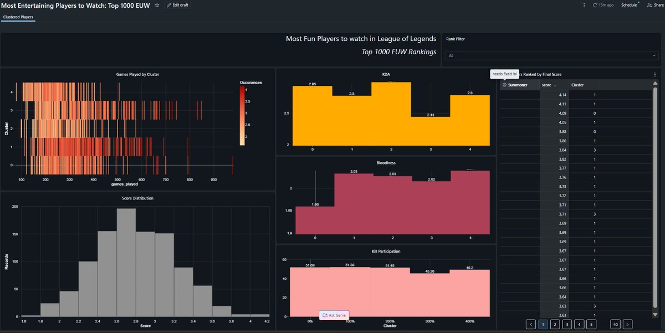Viewport: 665px width, 333px height.
Task: Click the Games Played by Cluster title
Action: tap(138, 74)
